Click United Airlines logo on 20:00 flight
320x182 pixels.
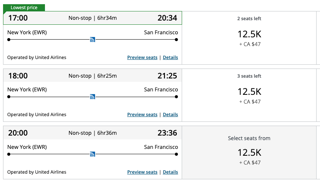pyautogui.click(x=92, y=154)
